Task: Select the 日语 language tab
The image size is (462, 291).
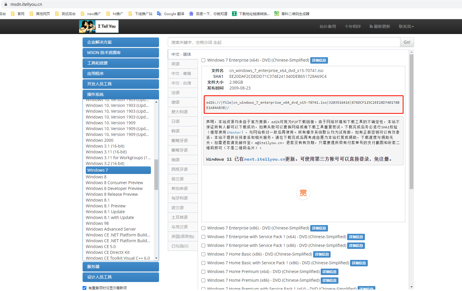Action: pyautogui.click(x=183, y=121)
